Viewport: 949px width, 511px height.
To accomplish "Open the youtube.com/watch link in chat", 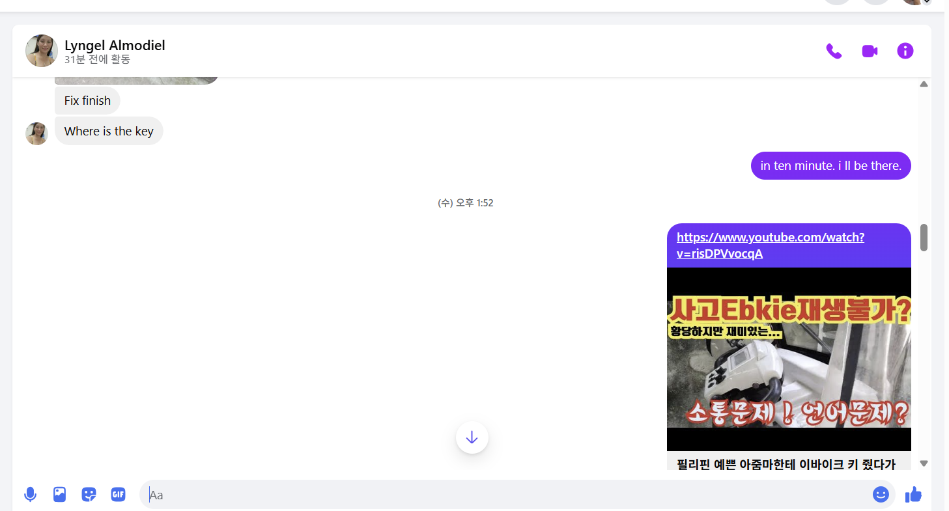I will pos(770,245).
